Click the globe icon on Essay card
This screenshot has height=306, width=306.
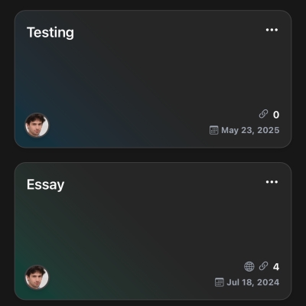249,266
